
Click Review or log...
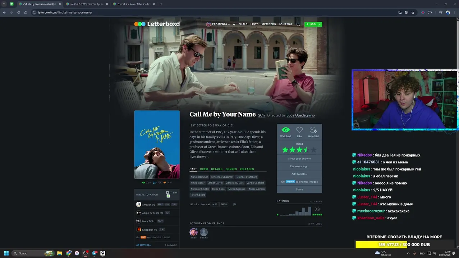tap(299, 166)
